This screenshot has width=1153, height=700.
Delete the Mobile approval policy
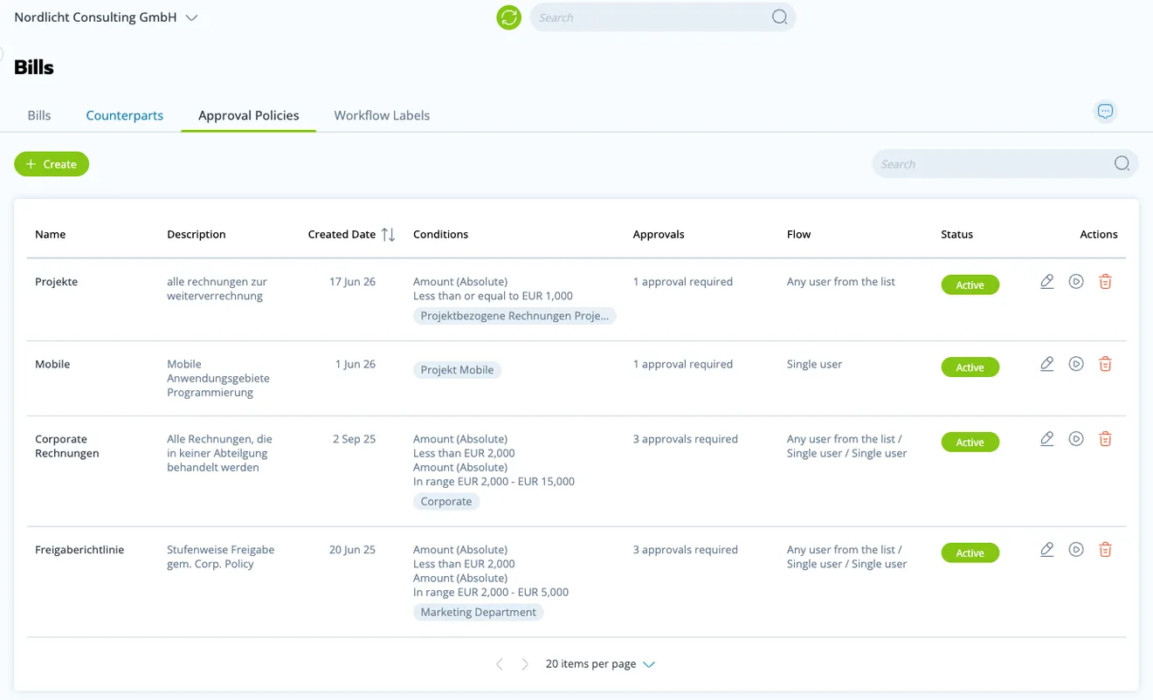tap(1105, 364)
